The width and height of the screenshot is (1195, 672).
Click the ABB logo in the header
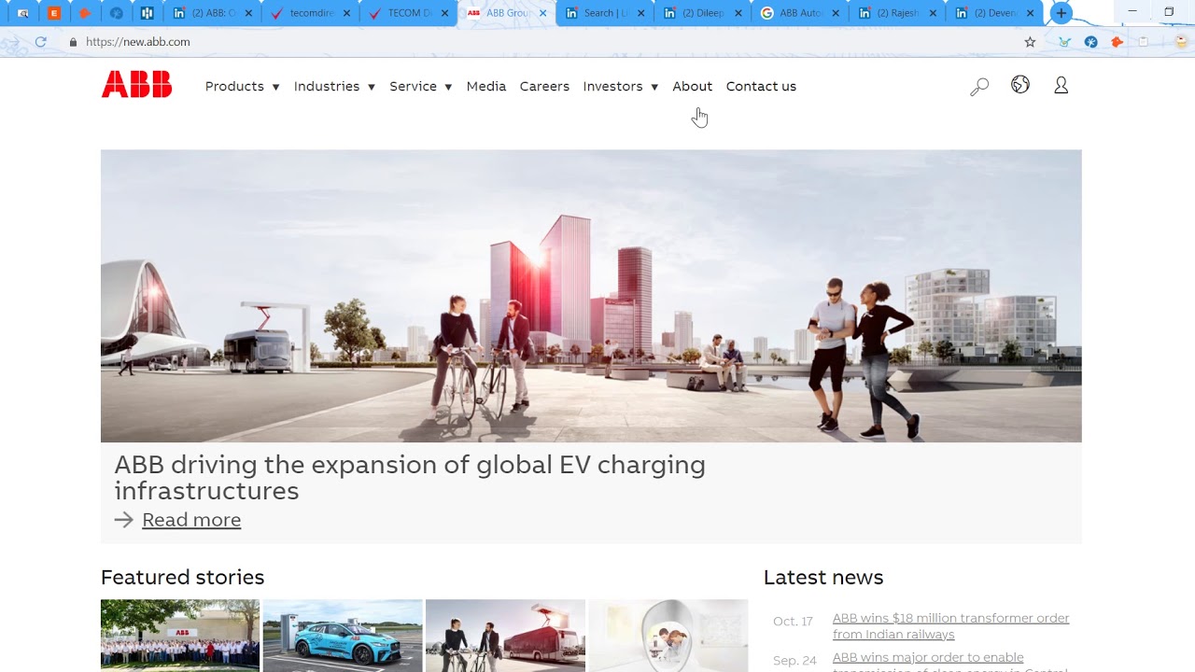136,84
